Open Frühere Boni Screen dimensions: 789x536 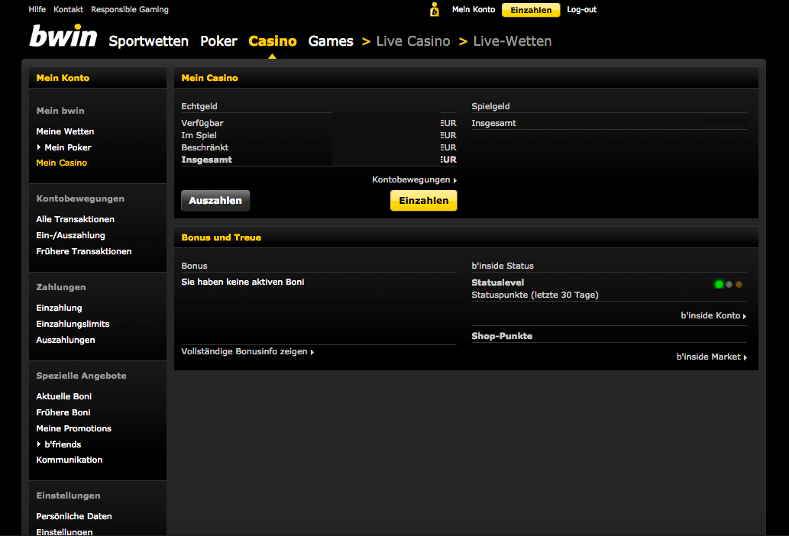pyautogui.click(x=63, y=412)
